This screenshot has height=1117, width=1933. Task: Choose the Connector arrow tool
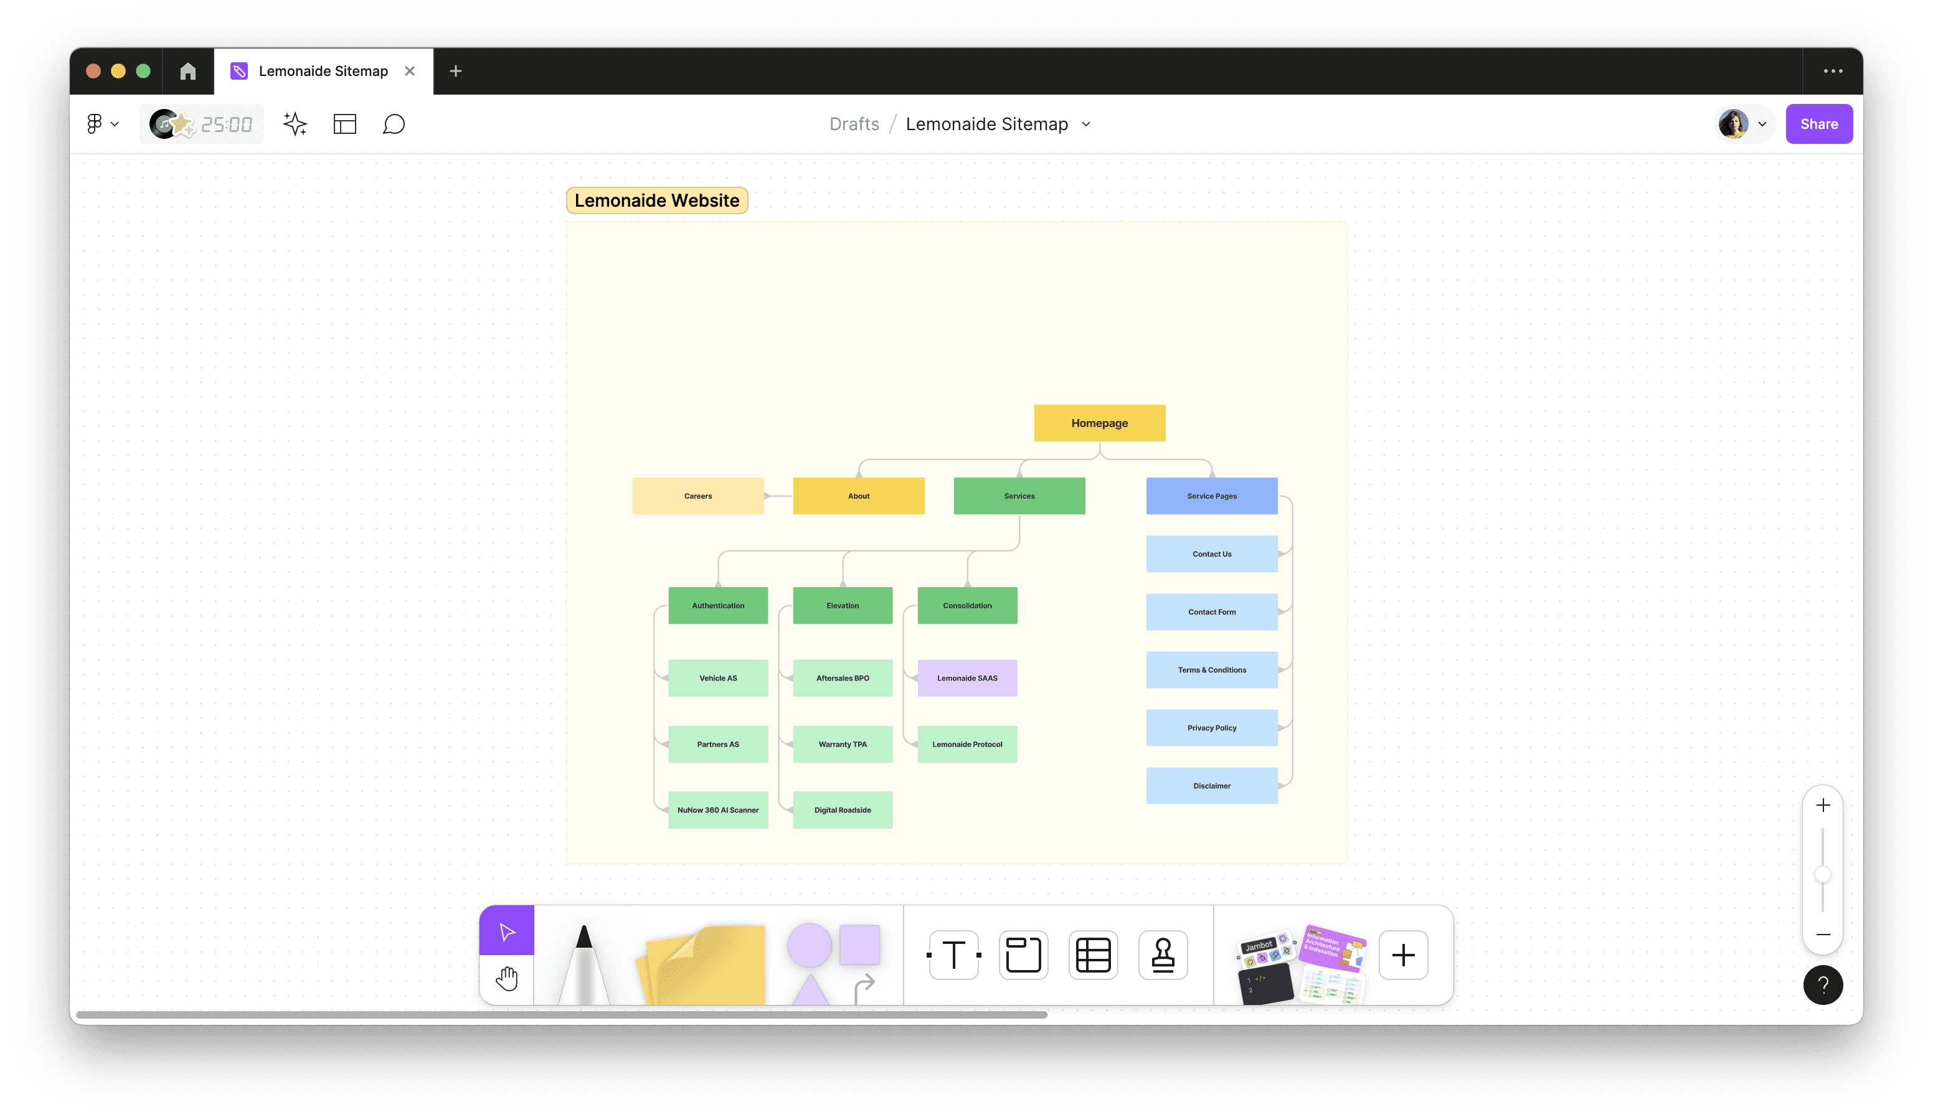click(x=864, y=988)
